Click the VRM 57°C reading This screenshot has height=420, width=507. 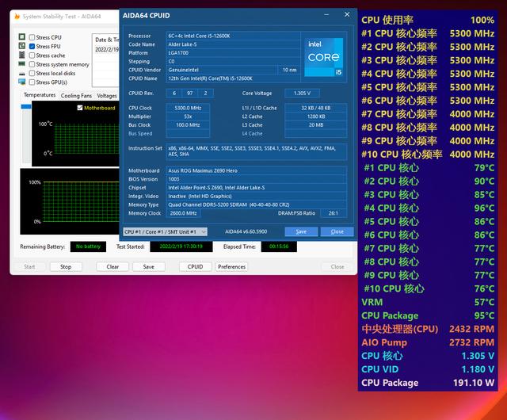click(428, 302)
